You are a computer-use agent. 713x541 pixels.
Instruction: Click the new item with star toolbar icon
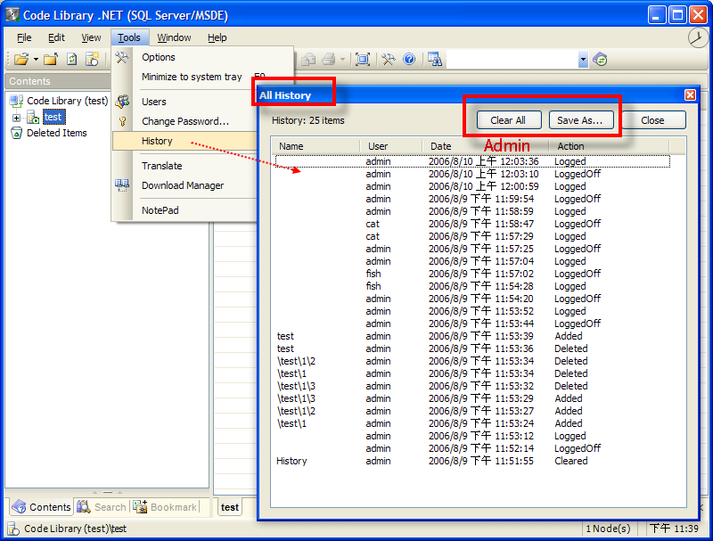click(93, 59)
